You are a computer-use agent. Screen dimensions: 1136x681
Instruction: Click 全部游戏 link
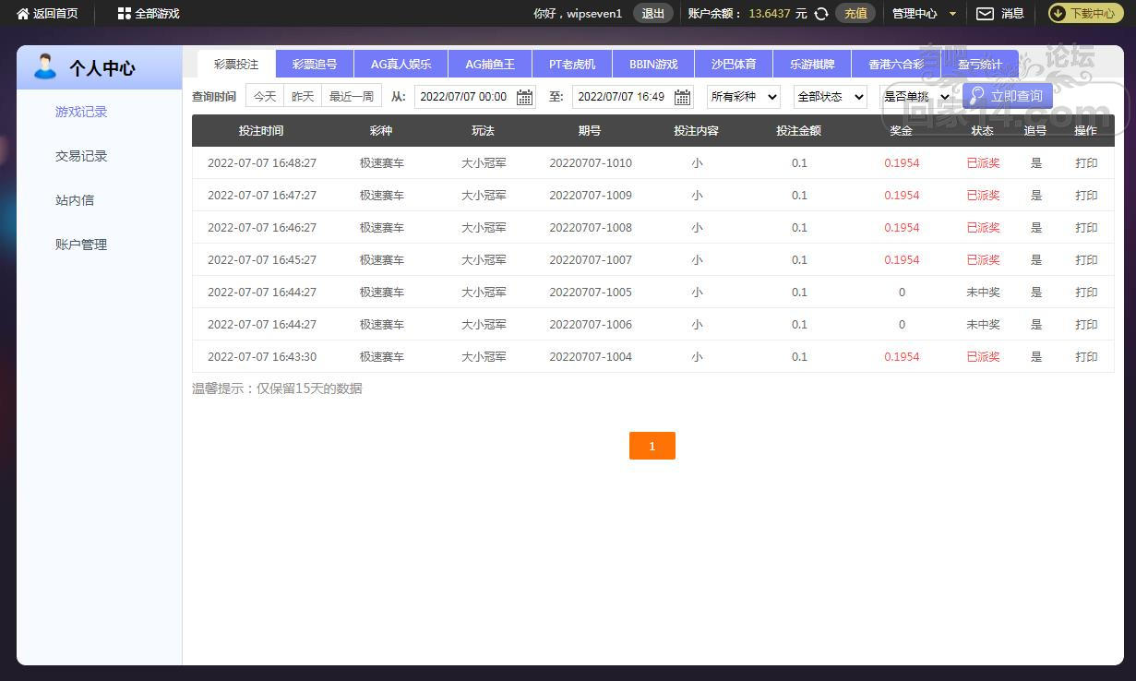click(x=157, y=14)
